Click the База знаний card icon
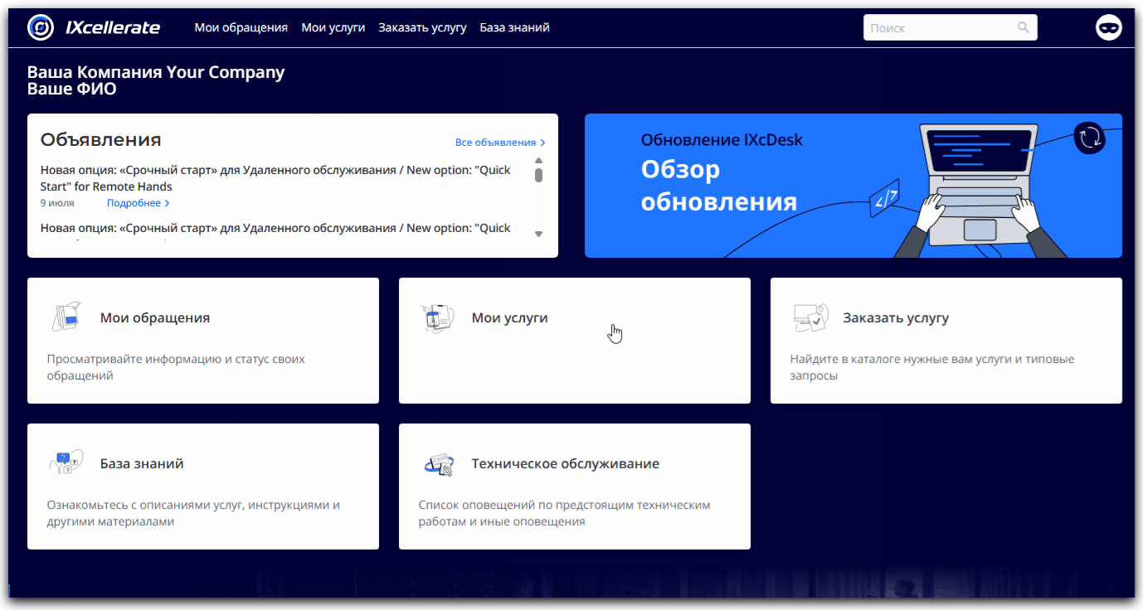This screenshot has width=1143, height=610. pyautogui.click(x=66, y=463)
